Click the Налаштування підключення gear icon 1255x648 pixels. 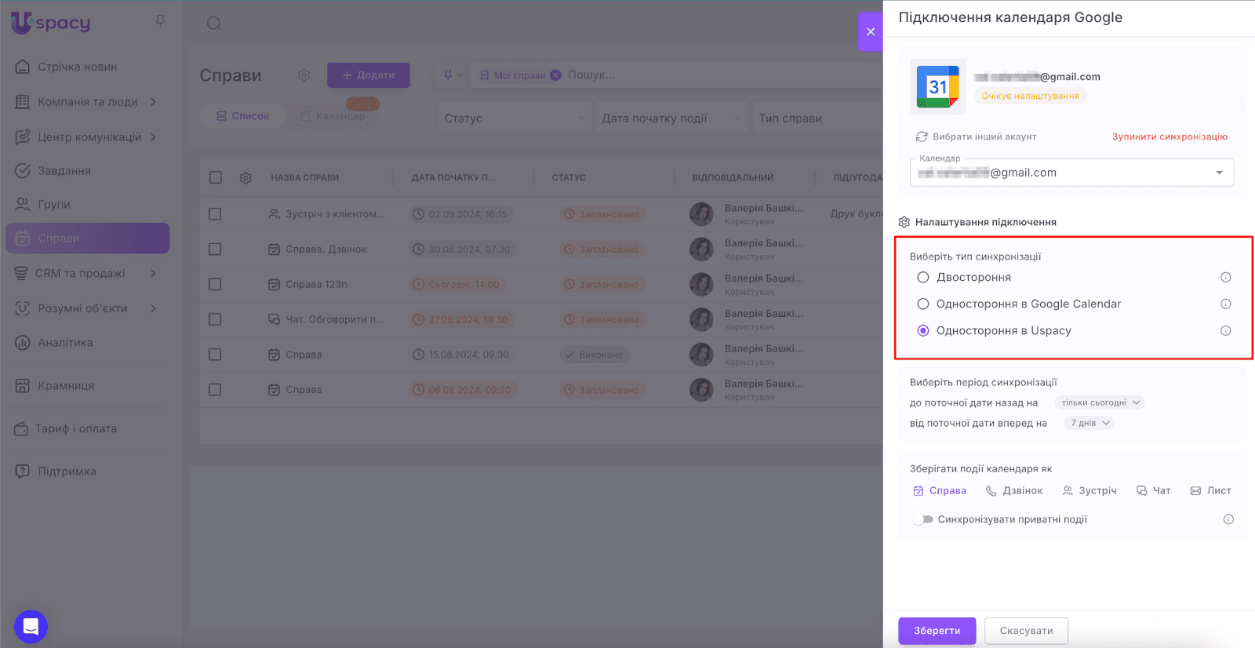(x=904, y=222)
